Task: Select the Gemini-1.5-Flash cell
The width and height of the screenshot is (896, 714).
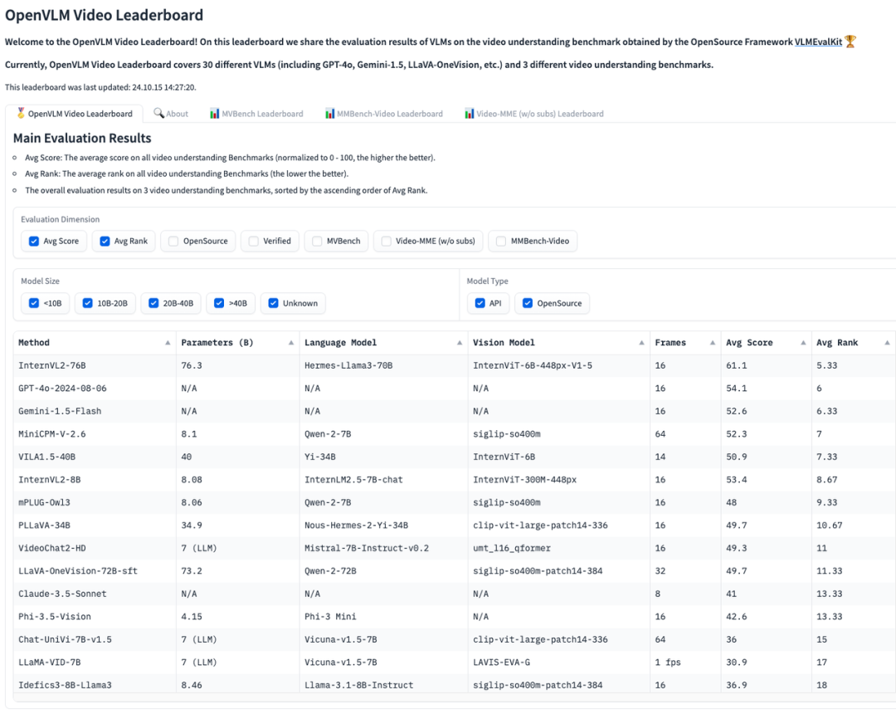Action: [x=95, y=412]
